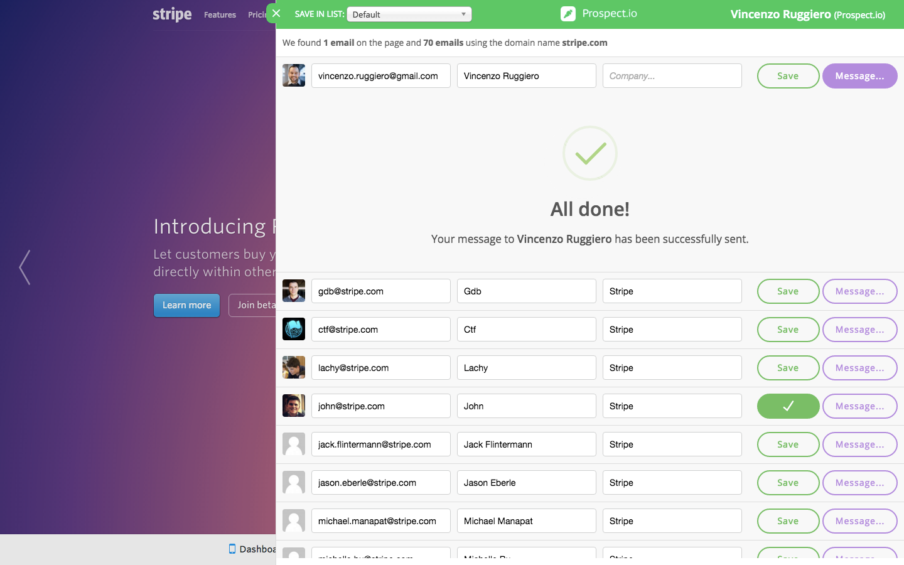Click the ctf@stripe.com avatar icon
The image size is (904, 565).
294,329
